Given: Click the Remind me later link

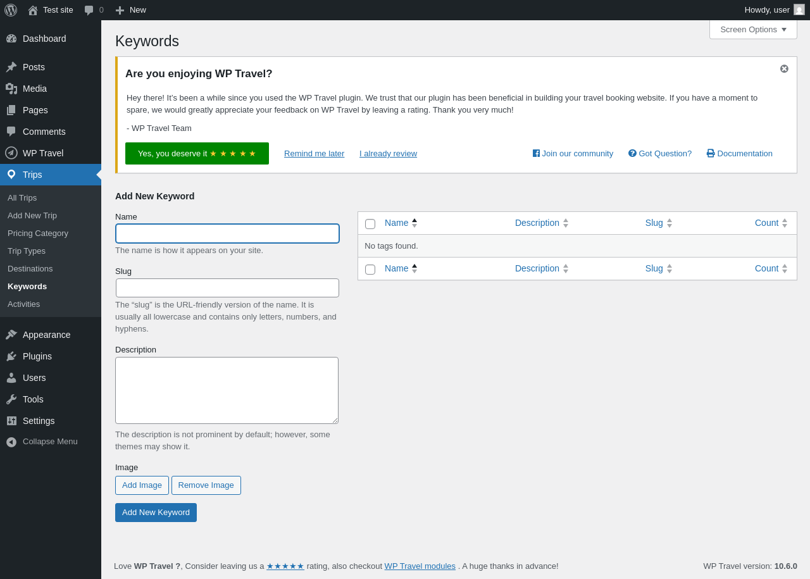Looking at the screenshot, I should pyautogui.click(x=314, y=154).
